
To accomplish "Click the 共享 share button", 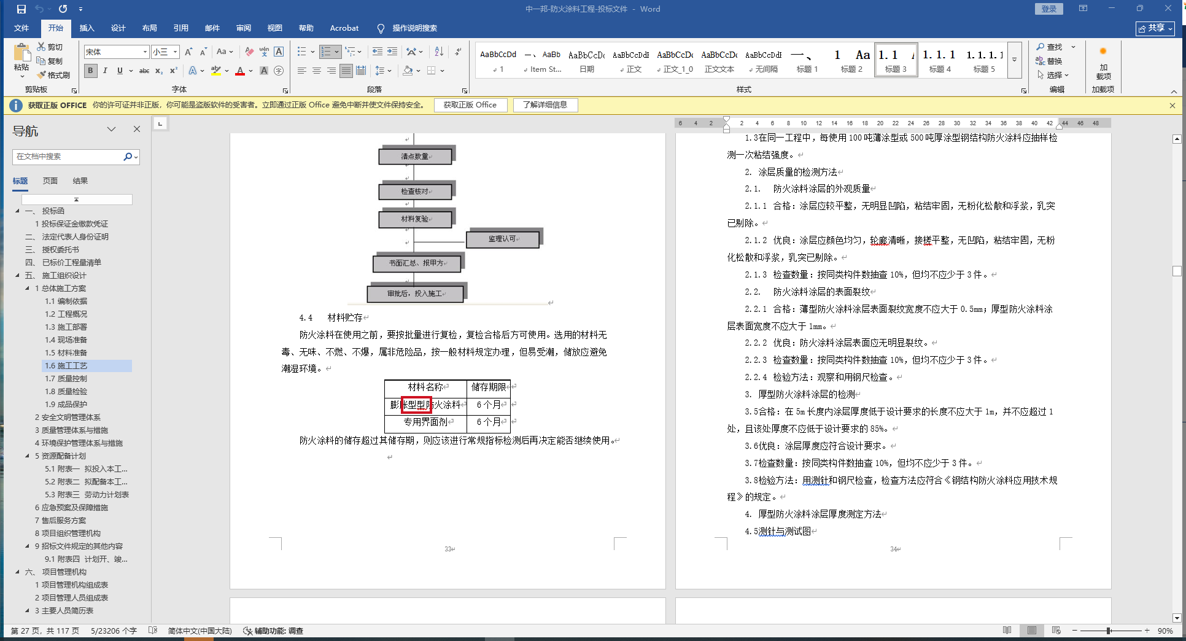I will (x=1155, y=28).
